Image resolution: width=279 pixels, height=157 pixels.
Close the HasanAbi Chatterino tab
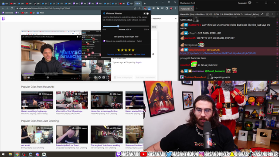[x=192, y=9]
